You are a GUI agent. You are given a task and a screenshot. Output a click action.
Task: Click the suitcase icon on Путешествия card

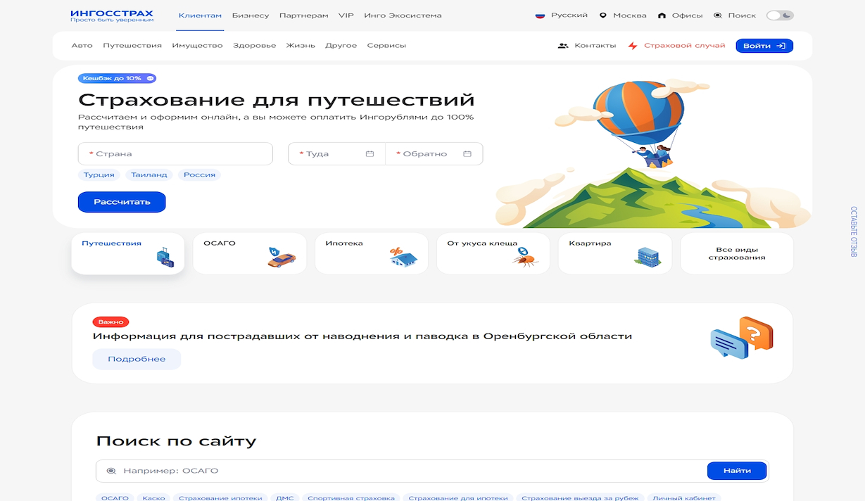(x=165, y=257)
